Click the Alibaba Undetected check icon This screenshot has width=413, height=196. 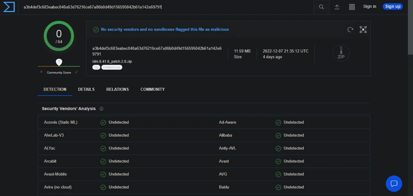278,135
